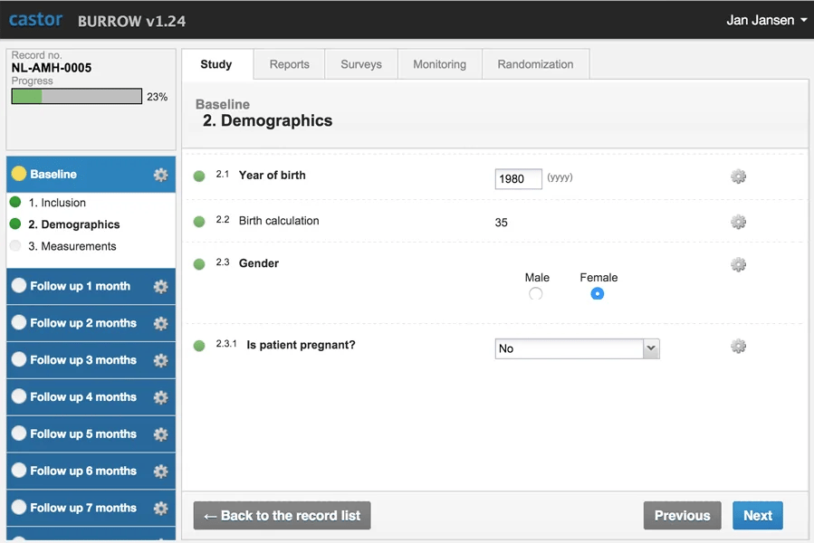Click the gear icon for Year of birth
The height and width of the screenshot is (543, 814).
738,176
